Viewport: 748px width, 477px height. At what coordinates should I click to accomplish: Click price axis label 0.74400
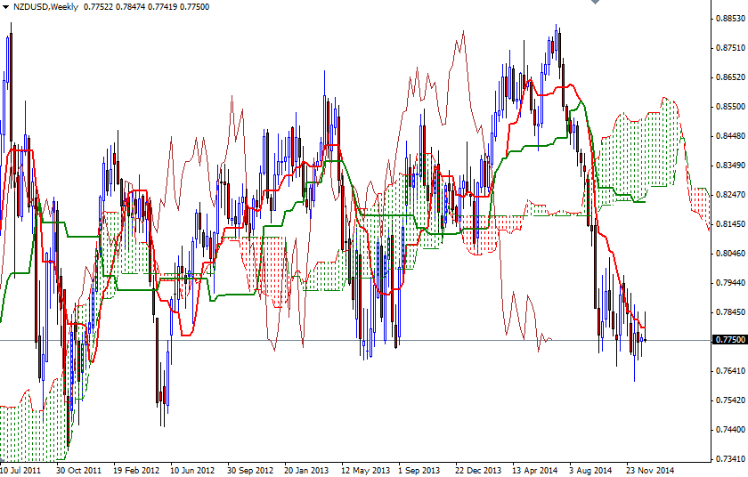point(730,429)
